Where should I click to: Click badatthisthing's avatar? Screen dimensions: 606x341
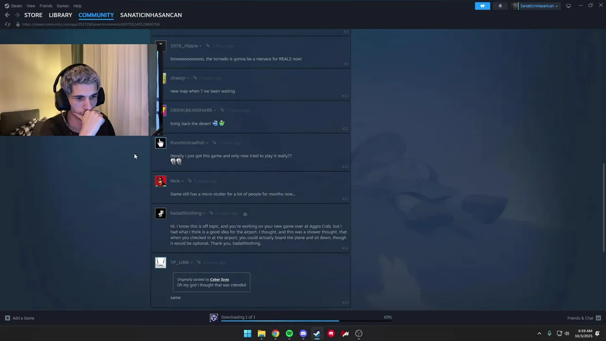[160, 213]
